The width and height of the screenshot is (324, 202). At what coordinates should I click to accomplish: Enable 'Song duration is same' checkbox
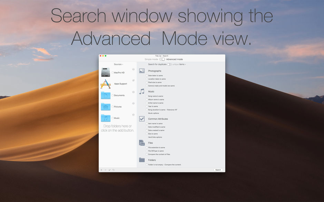[147, 110]
